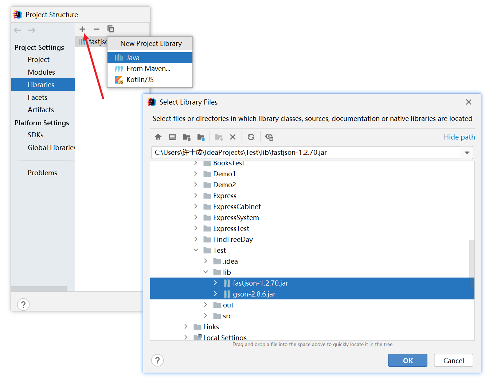Choose From Maven... library option
This screenshot has height=385, width=489.
(x=150, y=68)
